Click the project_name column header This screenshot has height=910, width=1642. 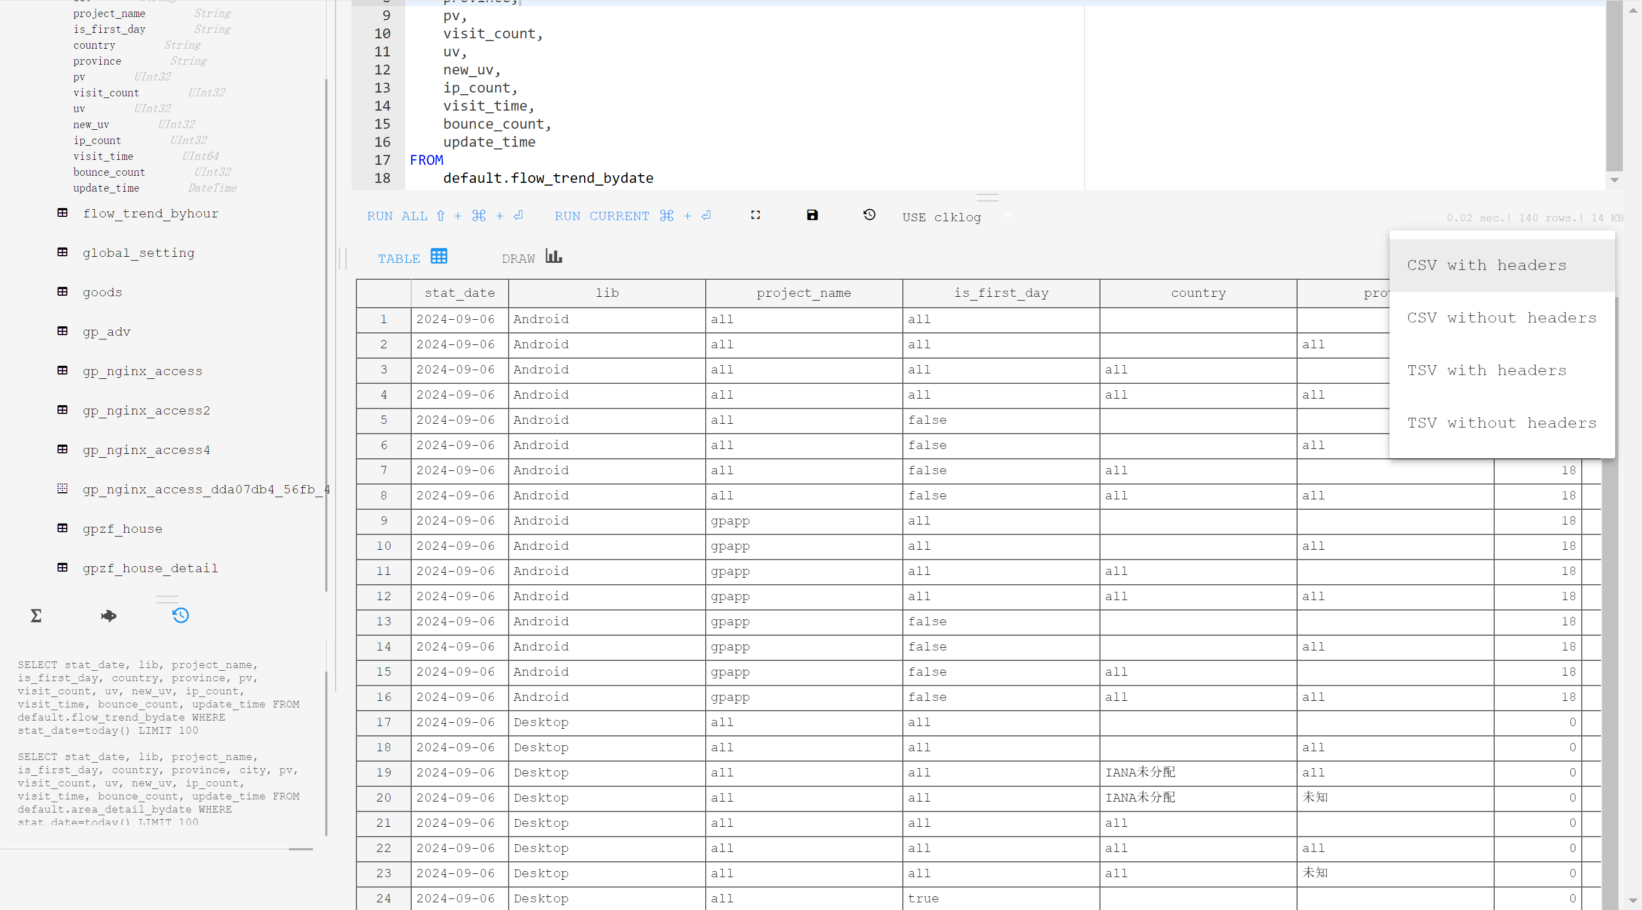coord(803,293)
